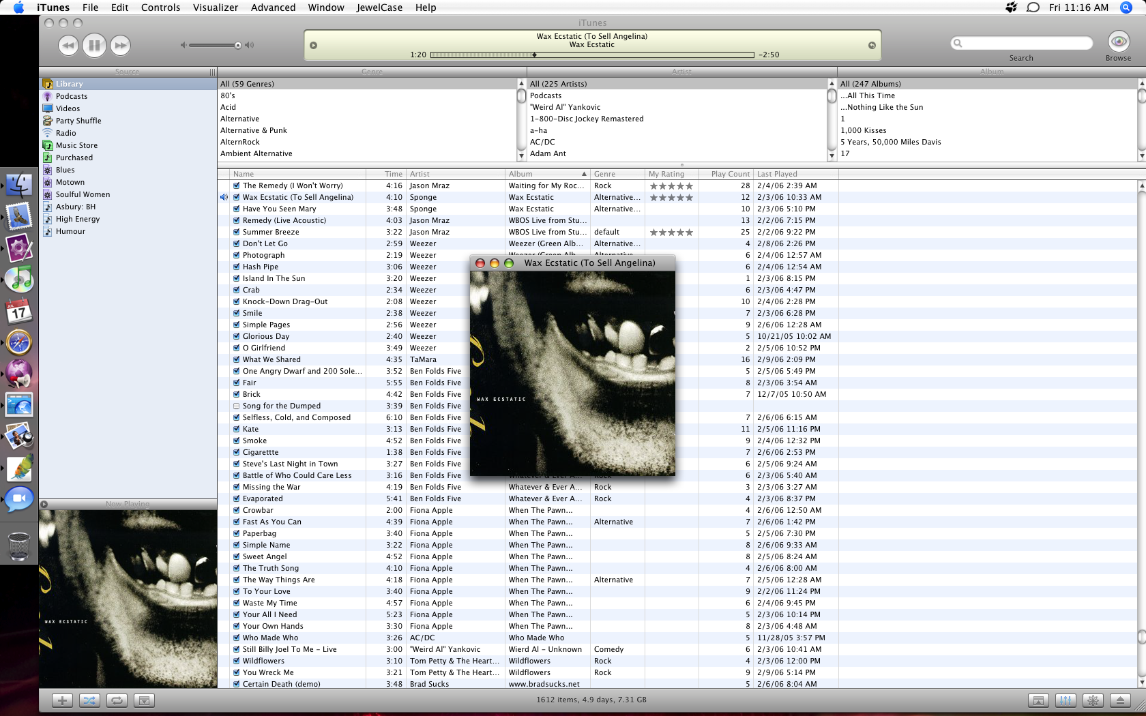This screenshot has width=1146, height=716.
Task: Click the Browse eye icon
Action: pos(1118,42)
